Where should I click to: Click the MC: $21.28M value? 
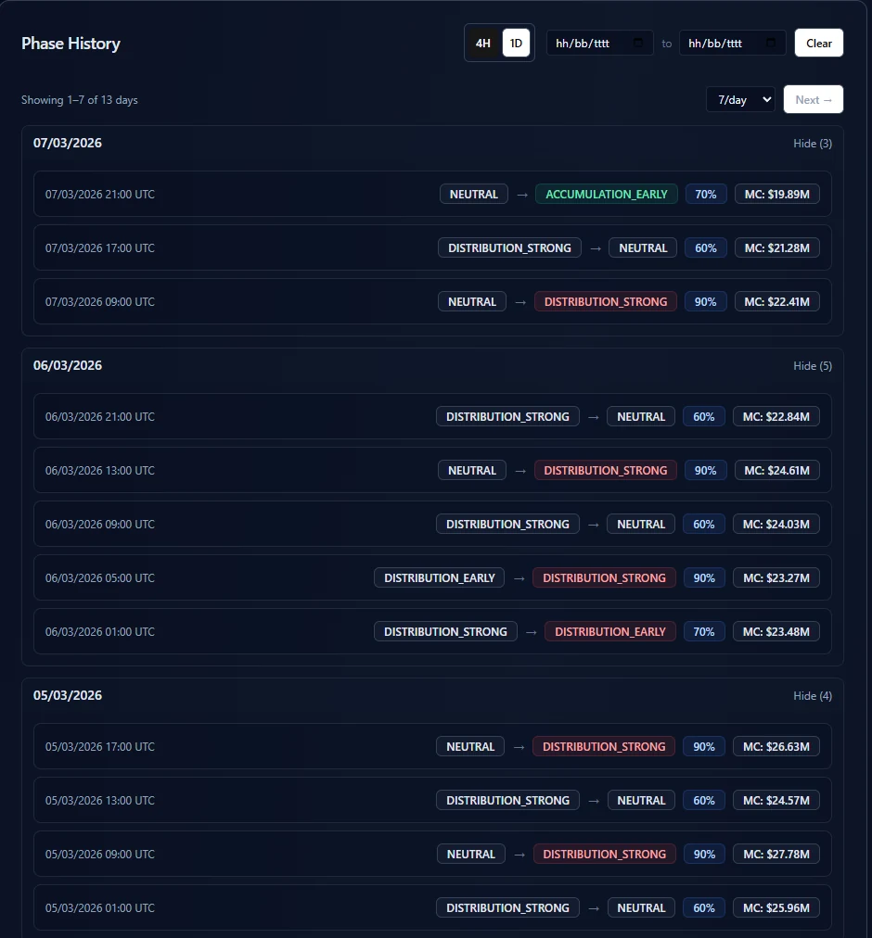776,248
